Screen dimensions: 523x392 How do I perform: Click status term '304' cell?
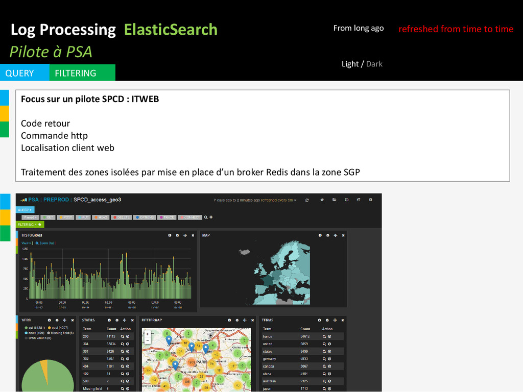tap(86, 344)
